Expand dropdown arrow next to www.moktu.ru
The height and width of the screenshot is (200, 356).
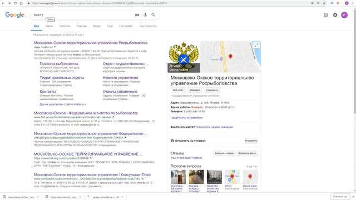pyautogui.click(x=55, y=47)
